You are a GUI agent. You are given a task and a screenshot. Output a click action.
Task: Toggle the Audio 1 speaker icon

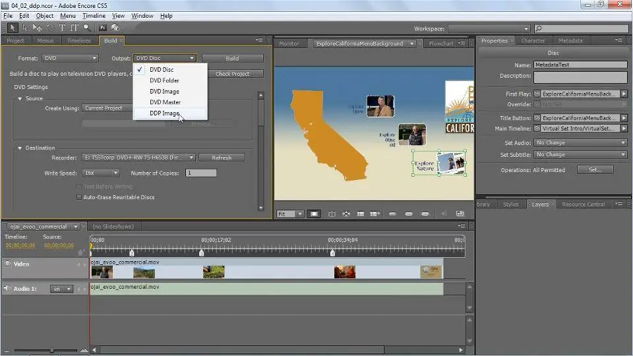click(x=7, y=288)
